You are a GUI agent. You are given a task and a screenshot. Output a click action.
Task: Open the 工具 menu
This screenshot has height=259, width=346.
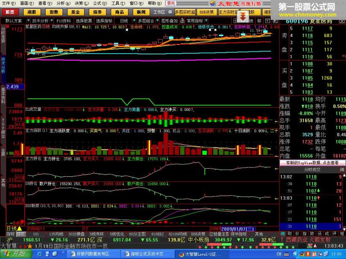coord(118,3)
